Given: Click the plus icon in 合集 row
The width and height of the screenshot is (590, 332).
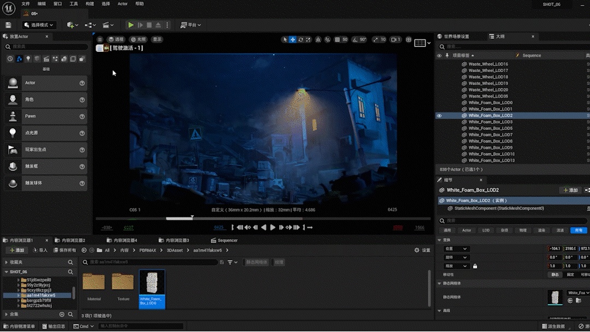Looking at the screenshot, I should pyautogui.click(x=62, y=314).
